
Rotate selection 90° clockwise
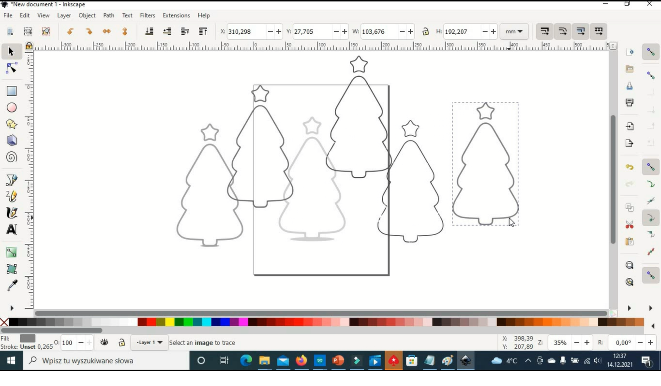point(89,31)
